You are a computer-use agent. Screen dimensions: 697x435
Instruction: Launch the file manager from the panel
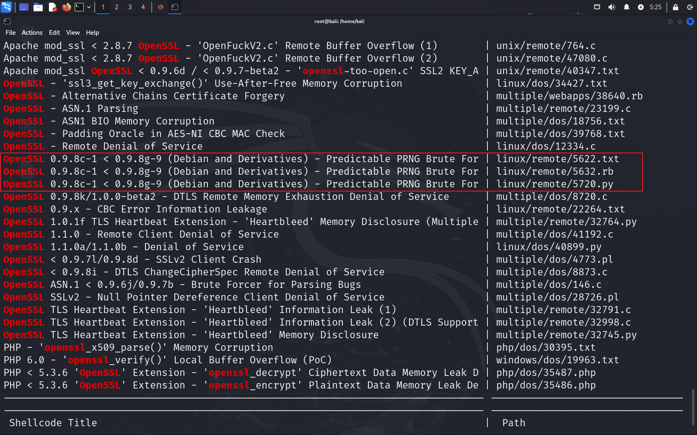[38, 7]
